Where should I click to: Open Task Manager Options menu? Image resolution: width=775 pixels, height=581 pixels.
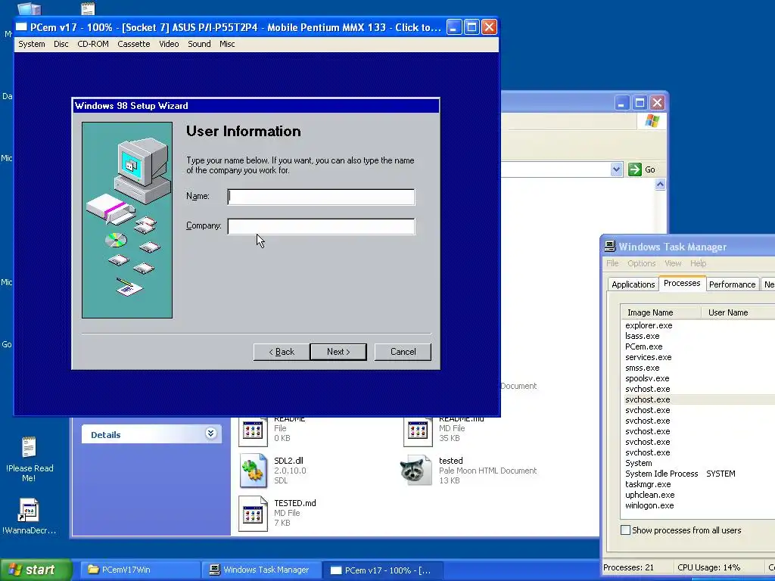point(642,263)
